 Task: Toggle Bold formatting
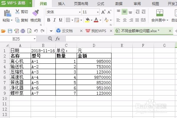[x=49, y=20]
